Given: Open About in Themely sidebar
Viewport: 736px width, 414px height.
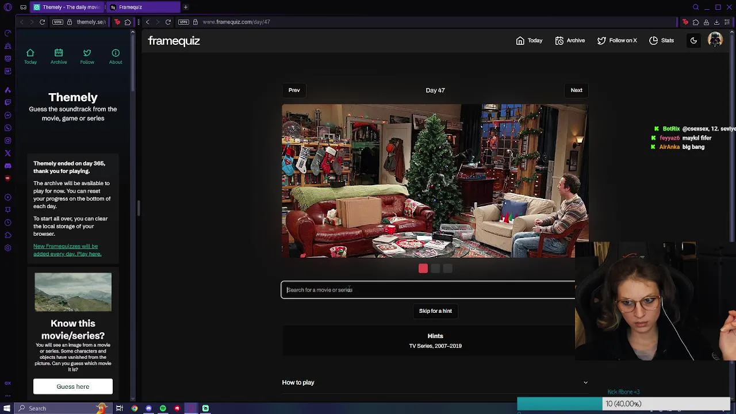Looking at the screenshot, I should (x=116, y=56).
